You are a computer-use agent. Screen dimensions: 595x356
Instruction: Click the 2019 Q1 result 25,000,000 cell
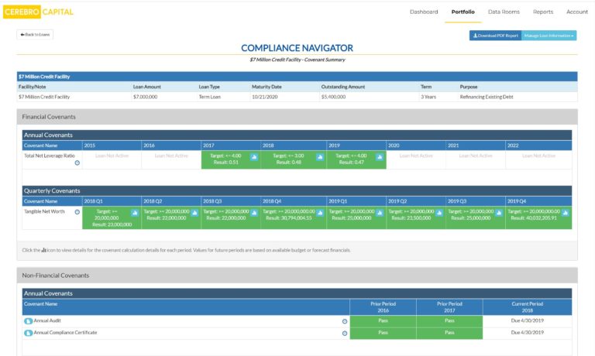click(356, 217)
